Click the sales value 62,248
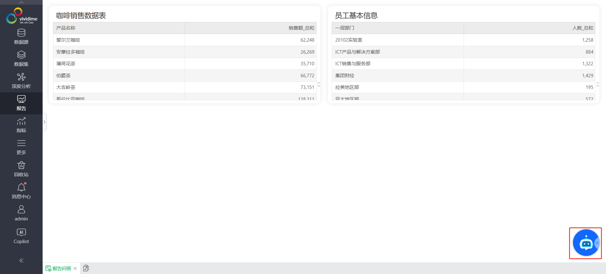 click(x=307, y=40)
